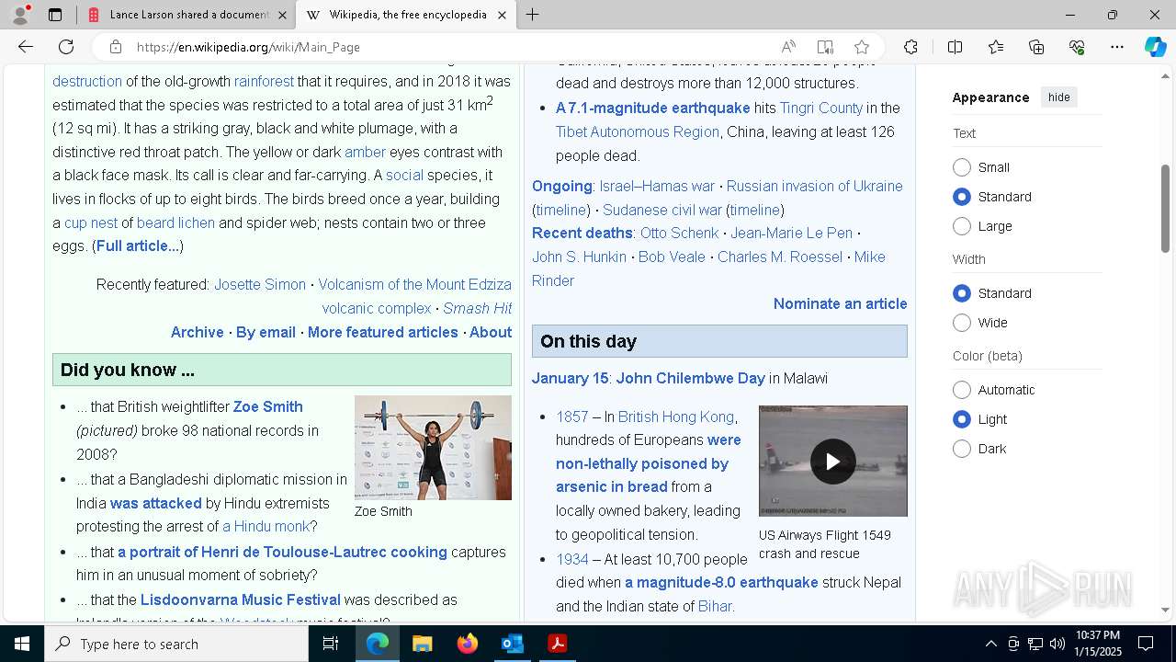
Task: Click Microsoft Edge taskbar icon
Action: click(378, 644)
